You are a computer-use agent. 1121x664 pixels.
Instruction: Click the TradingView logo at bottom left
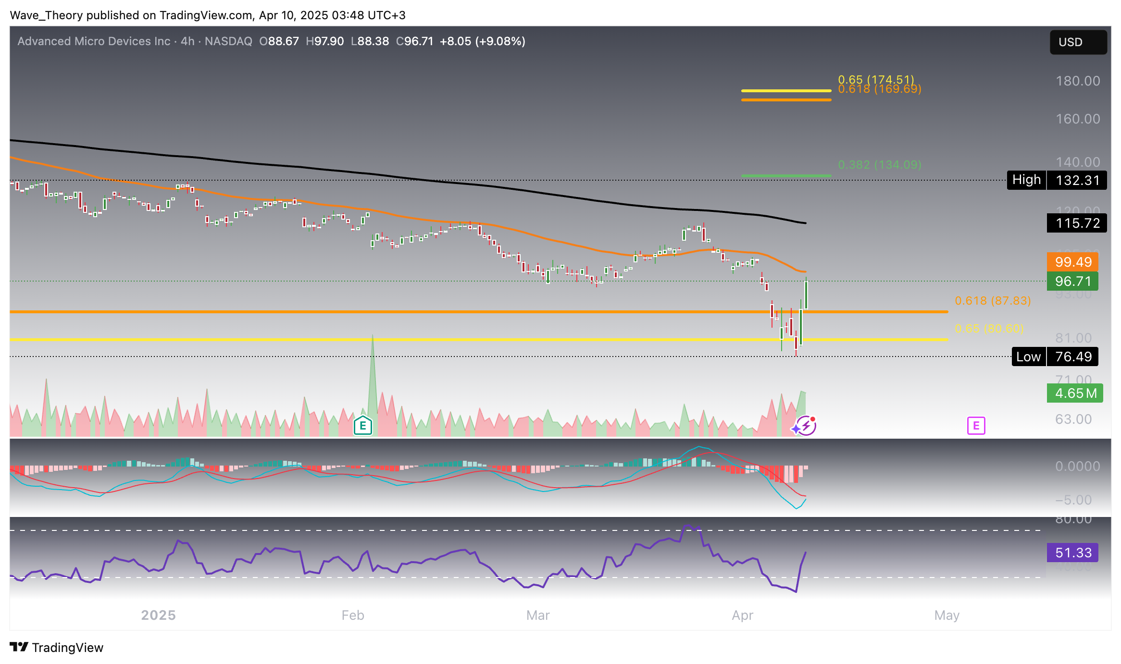56,647
